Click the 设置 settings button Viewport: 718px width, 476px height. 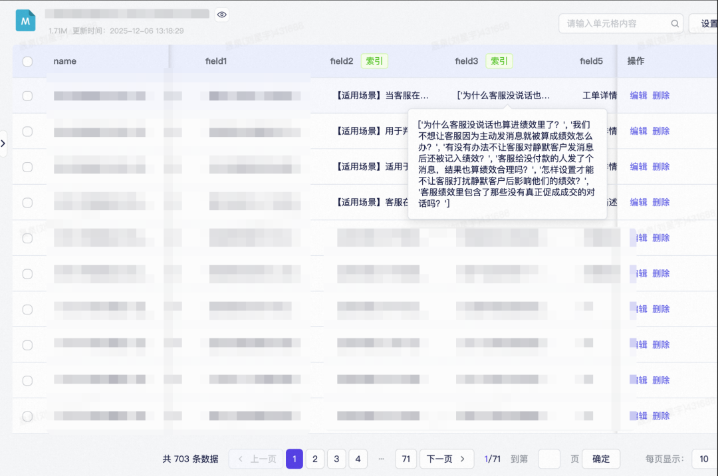[706, 23]
